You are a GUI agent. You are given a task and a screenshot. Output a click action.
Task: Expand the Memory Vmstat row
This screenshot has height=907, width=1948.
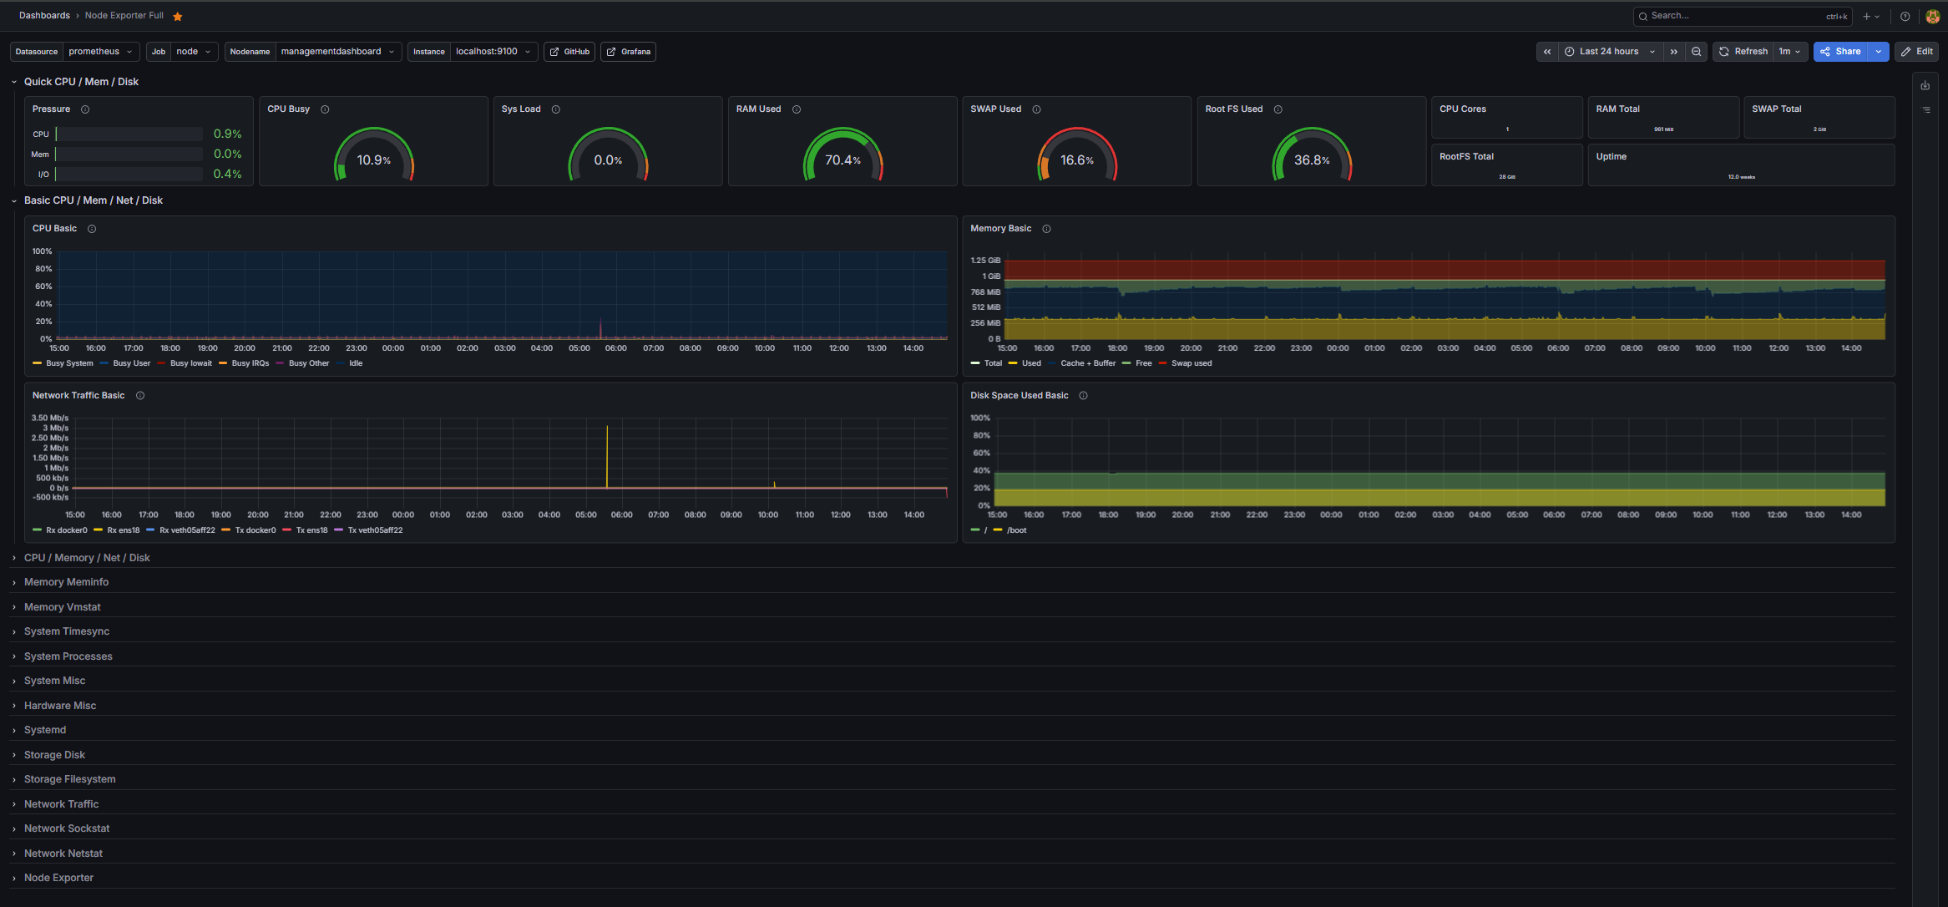[x=62, y=607]
